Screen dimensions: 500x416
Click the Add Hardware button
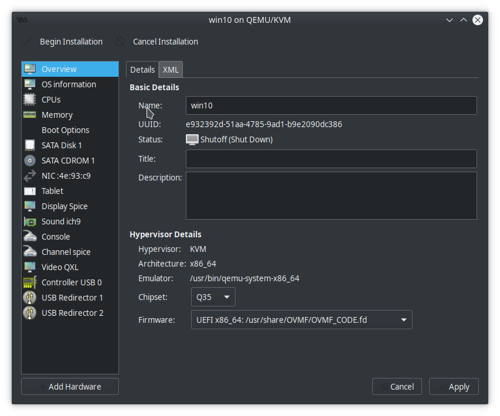(x=70, y=386)
